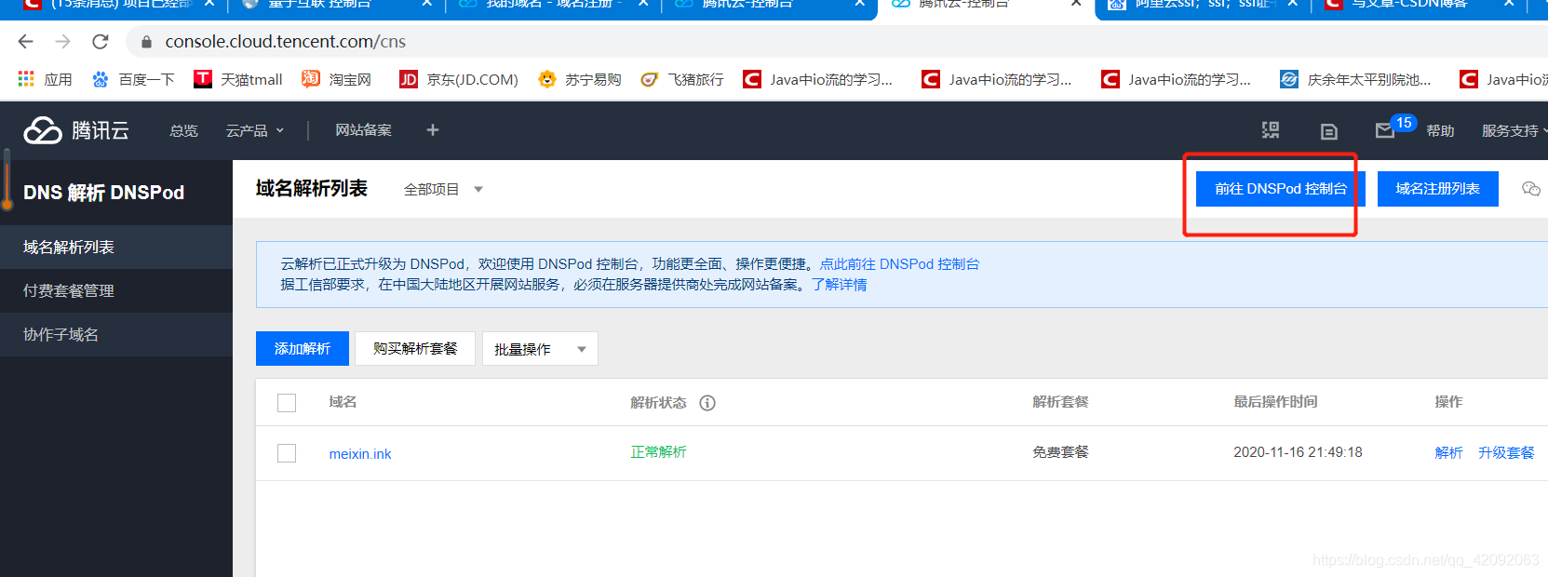Click the address bar URL field
Image resolution: width=1548 pixels, height=577 pixels.
(838, 42)
